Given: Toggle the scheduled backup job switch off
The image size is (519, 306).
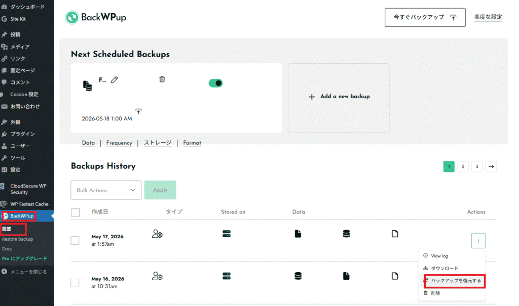Looking at the screenshot, I should (215, 83).
